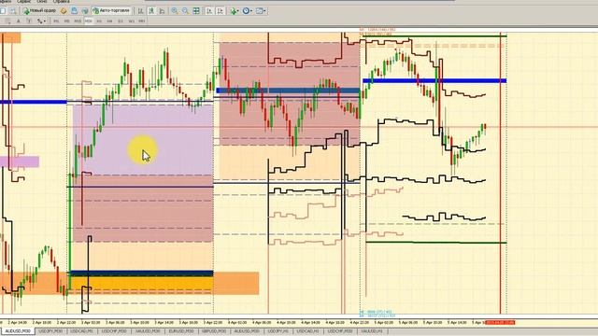Open the Справка menu
Image resolution: width=598 pixels, height=336 pixels.
(x=61, y=2)
